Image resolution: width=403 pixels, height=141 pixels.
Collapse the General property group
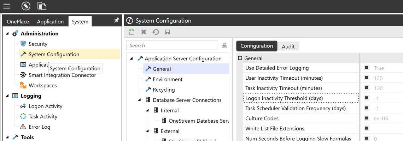point(240,58)
